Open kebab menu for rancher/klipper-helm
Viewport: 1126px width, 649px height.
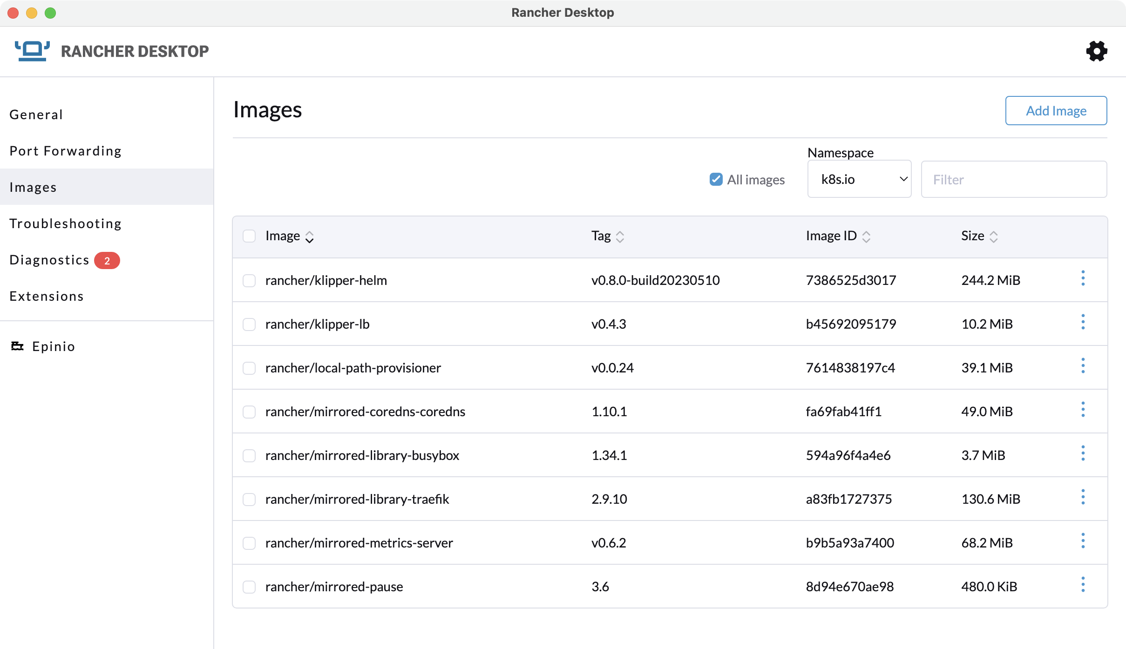pyautogui.click(x=1084, y=278)
